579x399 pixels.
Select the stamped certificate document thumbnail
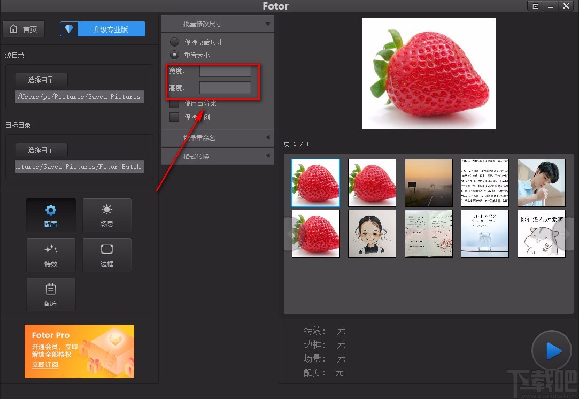click(x=428, y=234)
